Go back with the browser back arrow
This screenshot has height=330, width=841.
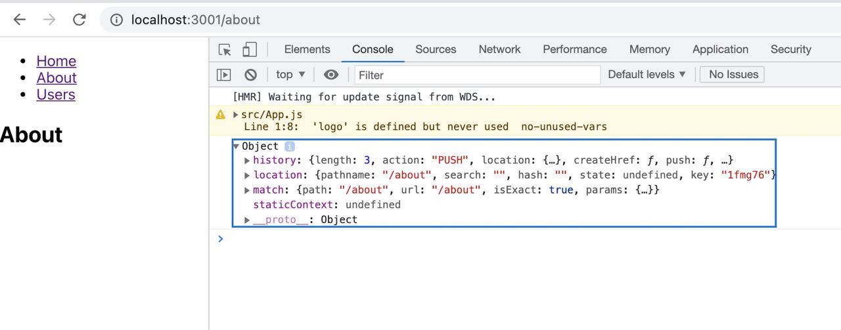(20, 20)
